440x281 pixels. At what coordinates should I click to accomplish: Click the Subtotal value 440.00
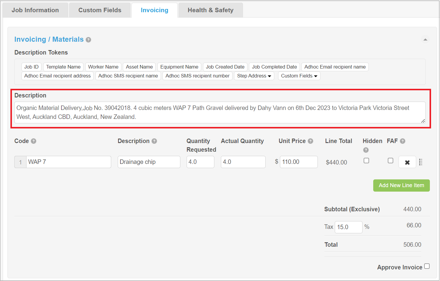click(412, 209)
